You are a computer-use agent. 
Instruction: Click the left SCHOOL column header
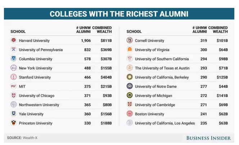click(x=18, y=32)
